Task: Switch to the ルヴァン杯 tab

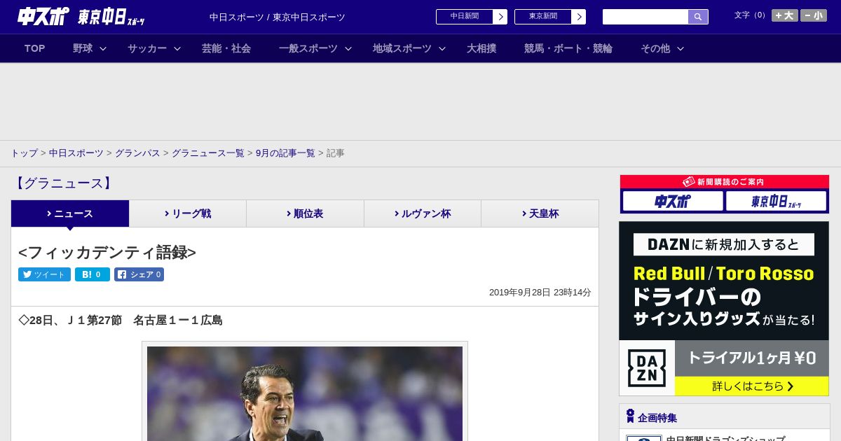Action: (x=423, y=213)
